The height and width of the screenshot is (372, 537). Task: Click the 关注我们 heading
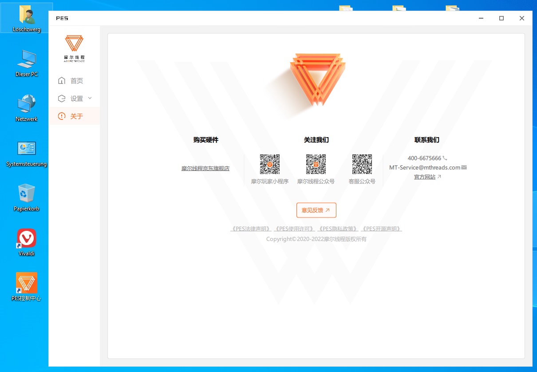click(x=316, y=140)
